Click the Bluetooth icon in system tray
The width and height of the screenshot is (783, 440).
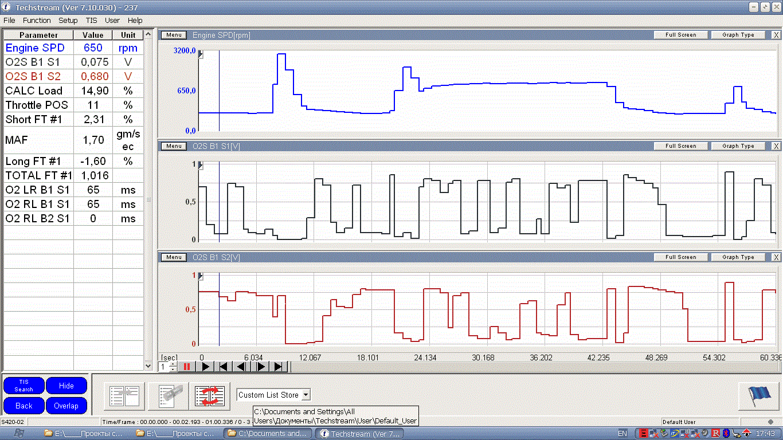click(725, 433)
